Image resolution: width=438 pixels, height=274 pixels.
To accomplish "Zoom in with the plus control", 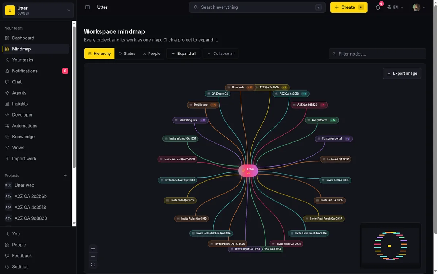I will click(x=93, y=249).
